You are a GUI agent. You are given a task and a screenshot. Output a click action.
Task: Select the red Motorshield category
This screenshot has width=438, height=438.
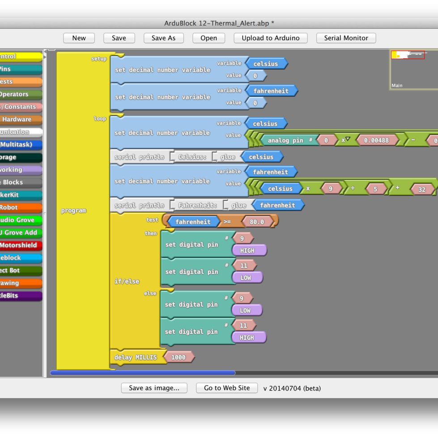(20, 245)
